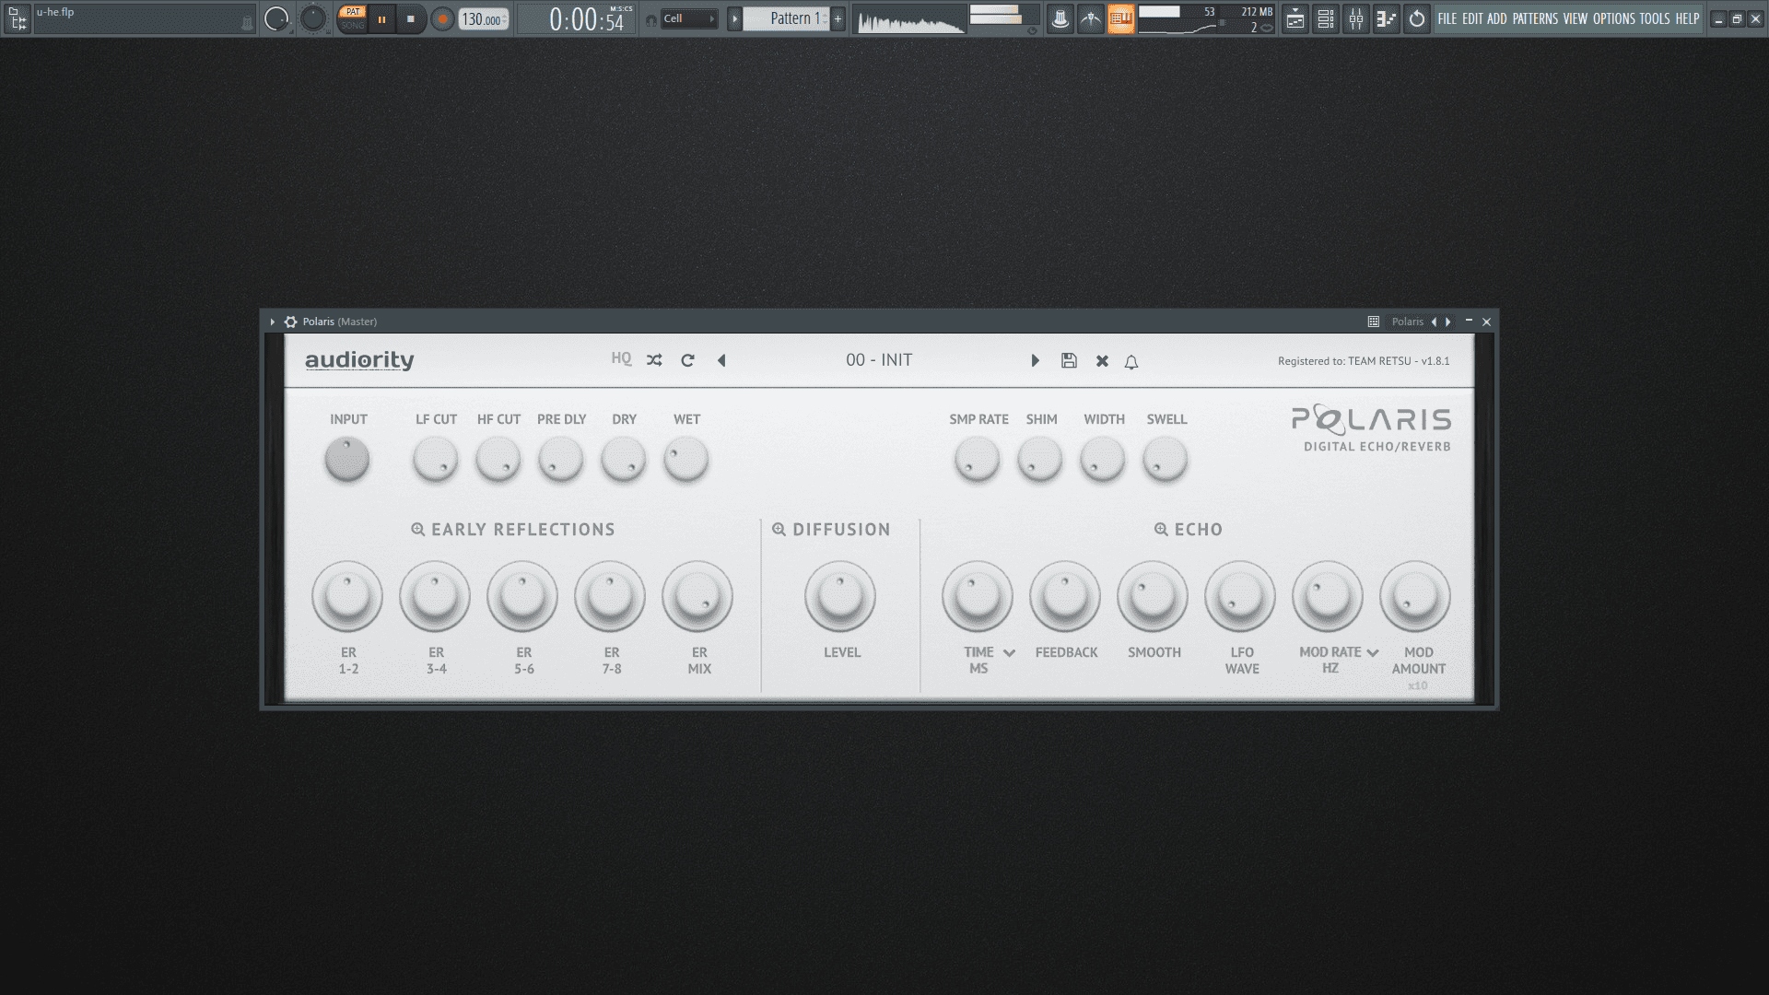
Task: Click the trash icon in hint panel
Action: [246, 23]
